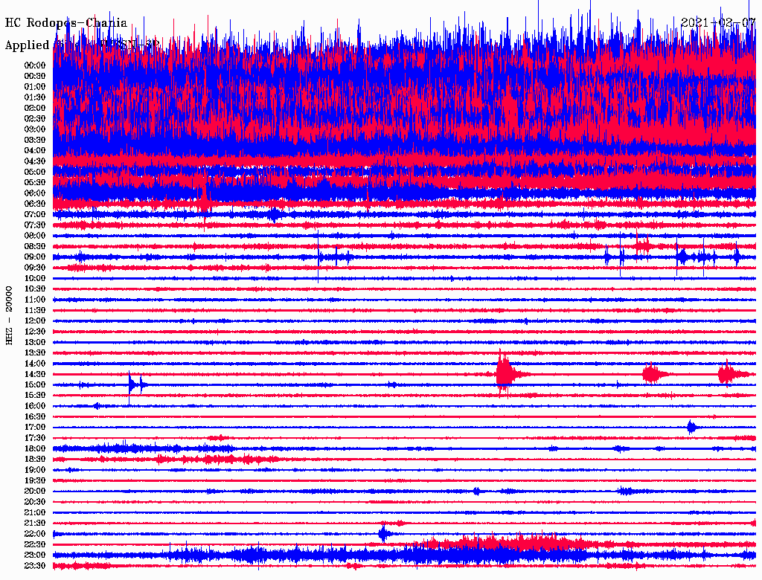This screenshot has width=762, height=580.
Task: Click the blue burst on the 22:00 trace
Action: click(x=383, y=533)
